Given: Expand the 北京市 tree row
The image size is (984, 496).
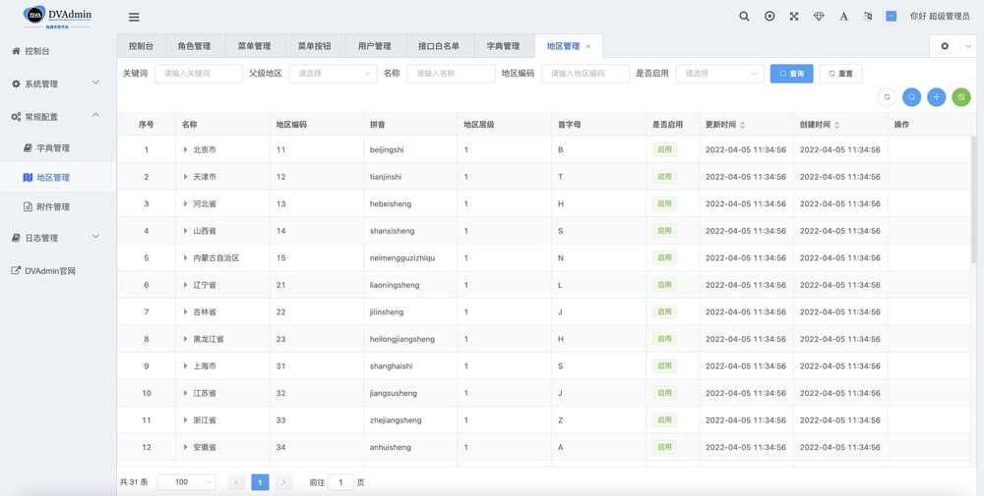Looking at the screenshot, I should click(185, 150).
